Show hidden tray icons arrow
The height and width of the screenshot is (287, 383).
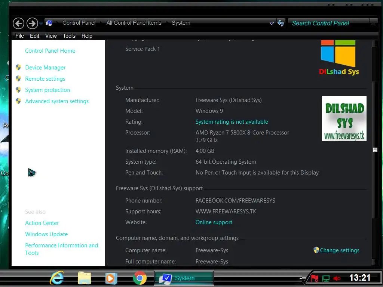[x=301, y=278]
